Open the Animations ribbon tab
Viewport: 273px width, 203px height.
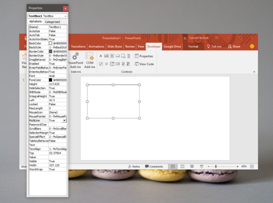tap(96, 46)
